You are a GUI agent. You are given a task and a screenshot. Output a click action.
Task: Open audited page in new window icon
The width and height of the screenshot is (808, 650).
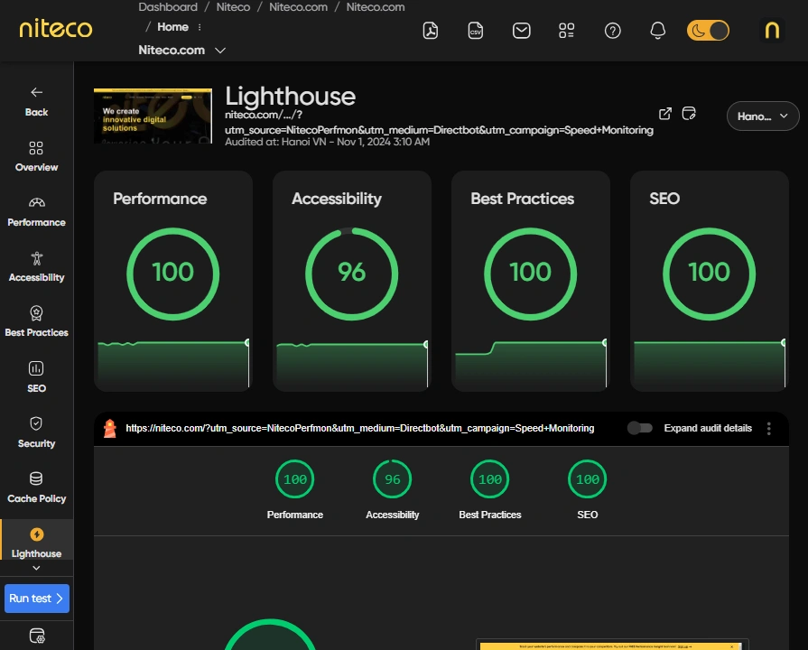point(665,114)
